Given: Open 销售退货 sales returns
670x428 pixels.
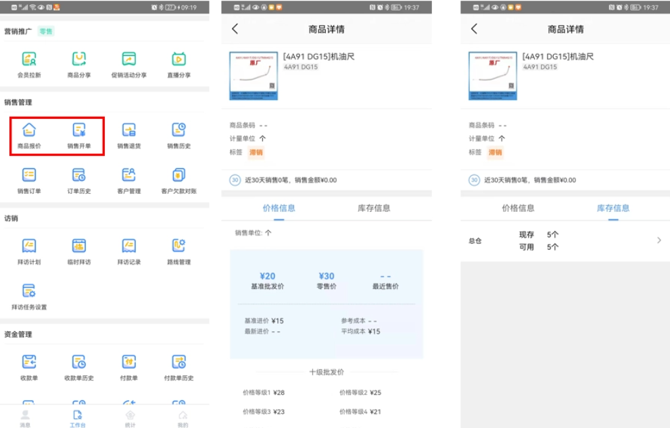Looking at the screenshot, I should point(129,136).
